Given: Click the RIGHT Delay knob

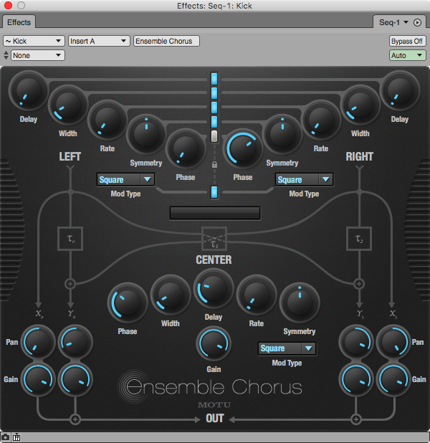Looking at the screenshot, I should pyautogui.click(x=399, y=91).
